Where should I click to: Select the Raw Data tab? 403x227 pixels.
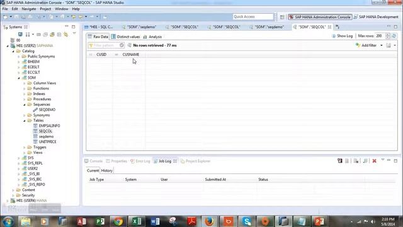(x=98, y=37)
